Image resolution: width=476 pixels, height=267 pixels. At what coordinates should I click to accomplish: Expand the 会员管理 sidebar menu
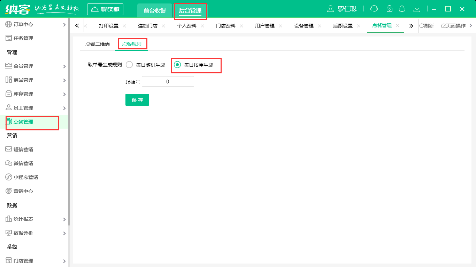coord(34,66)
